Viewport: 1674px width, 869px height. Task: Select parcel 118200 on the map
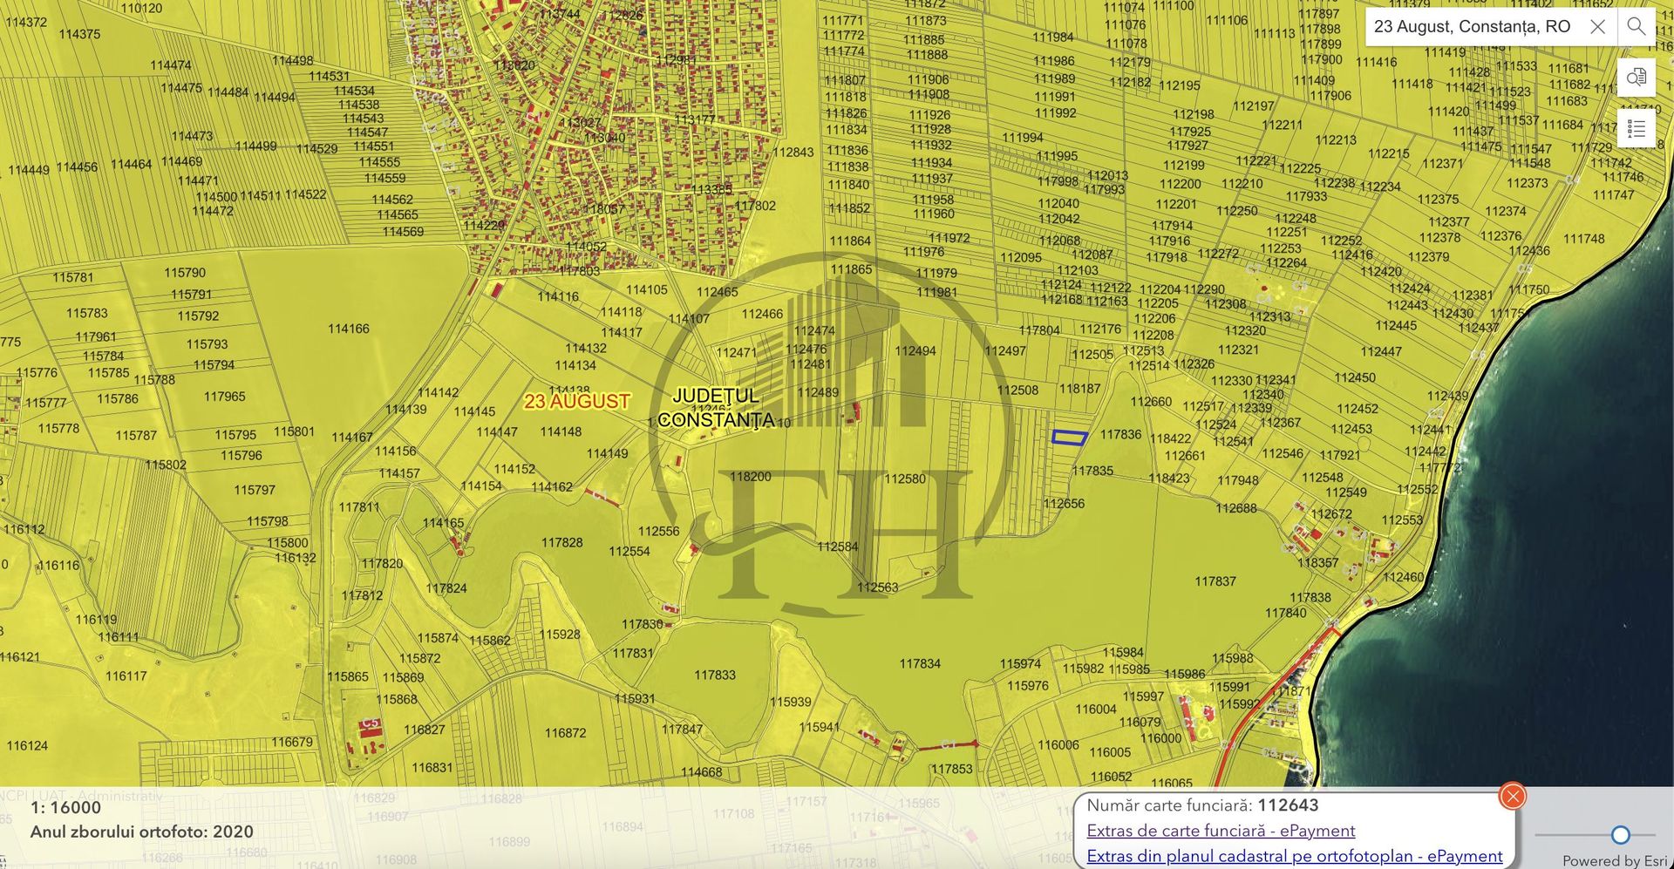750,477
